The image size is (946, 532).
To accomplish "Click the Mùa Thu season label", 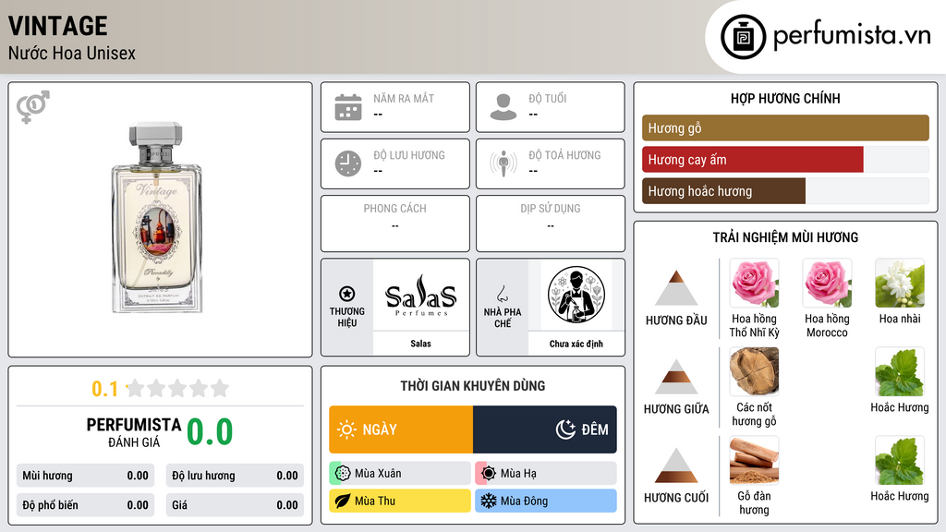I will click(x=375, y=501).
